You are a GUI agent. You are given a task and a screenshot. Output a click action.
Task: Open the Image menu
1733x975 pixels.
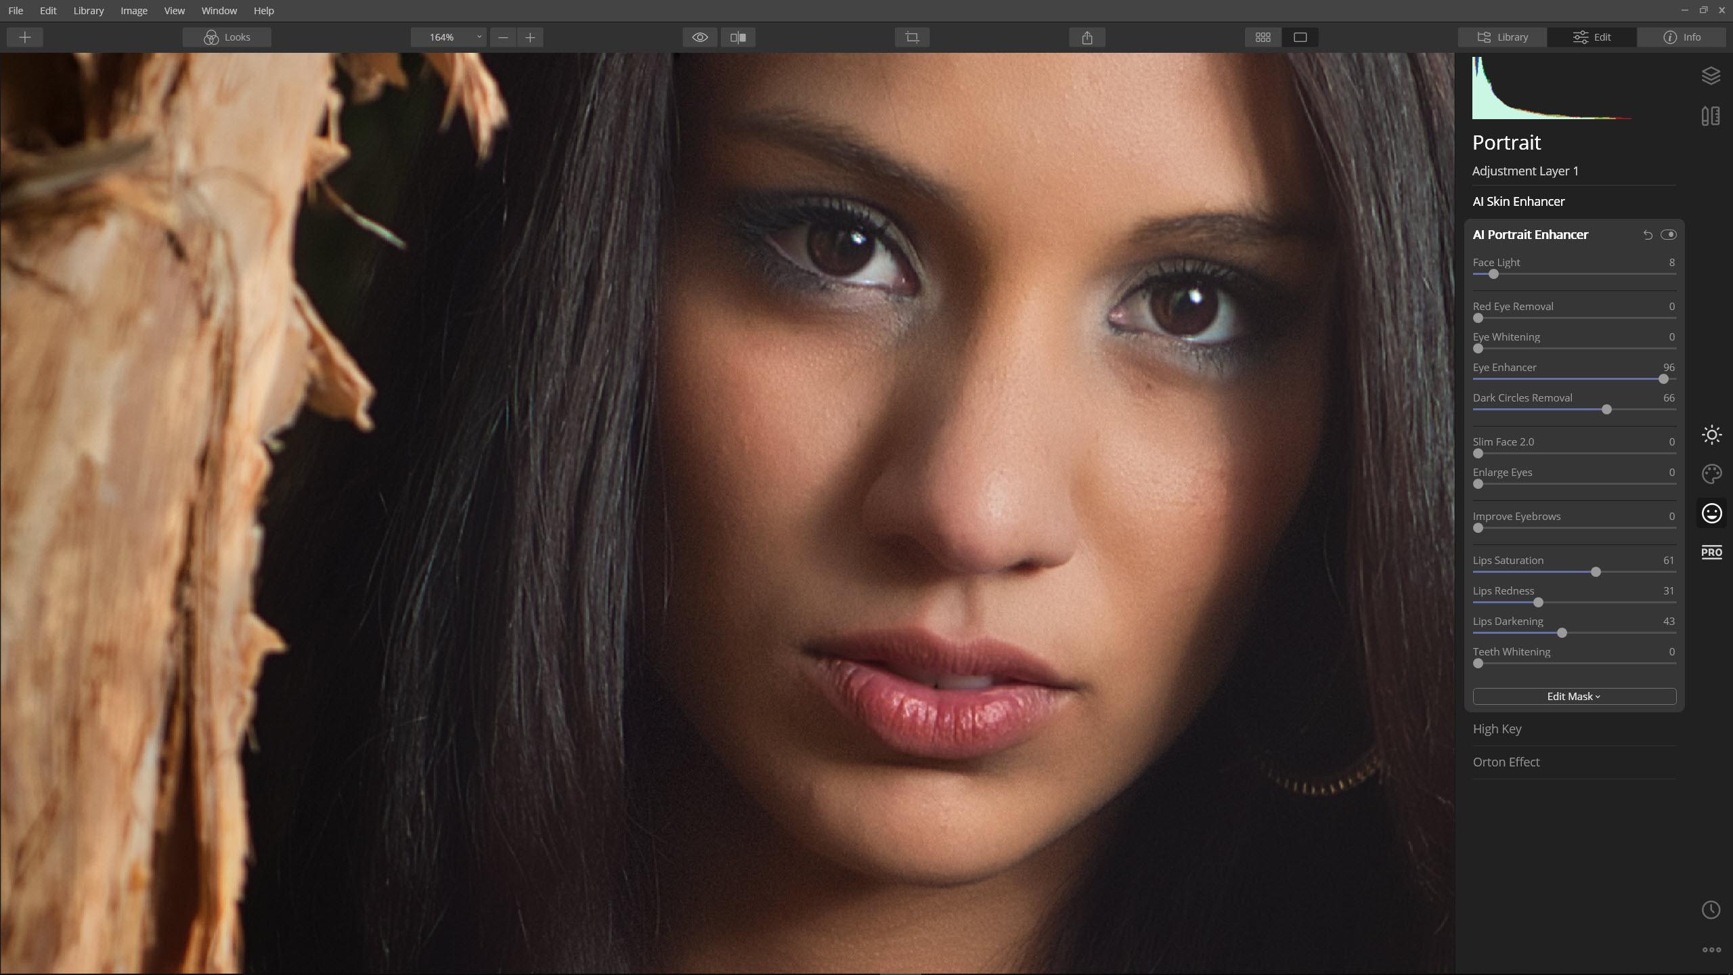(133, 11)
